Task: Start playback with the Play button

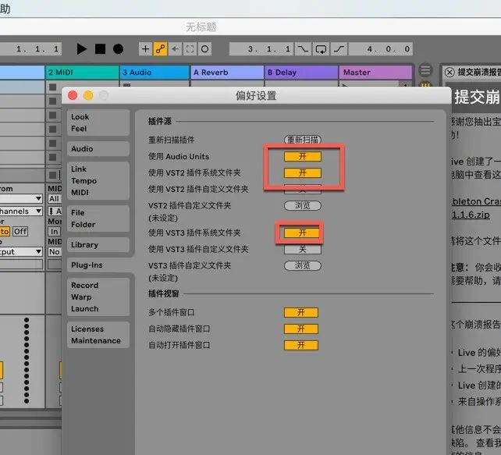Action: click(82, 49)
